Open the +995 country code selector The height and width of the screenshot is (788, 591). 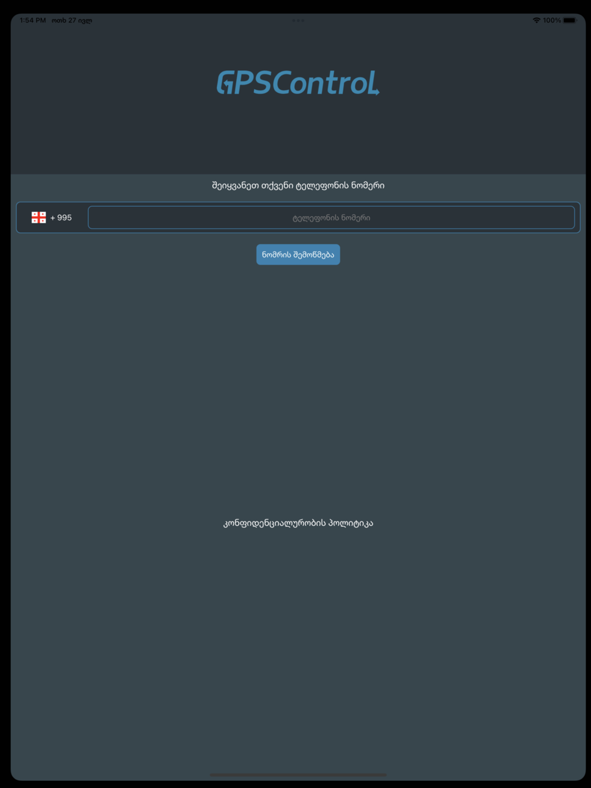(52, 217)
